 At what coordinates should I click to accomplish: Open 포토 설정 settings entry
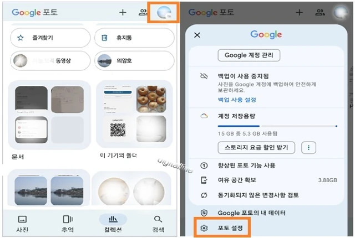pyautogui.click(x=222, y=228)
